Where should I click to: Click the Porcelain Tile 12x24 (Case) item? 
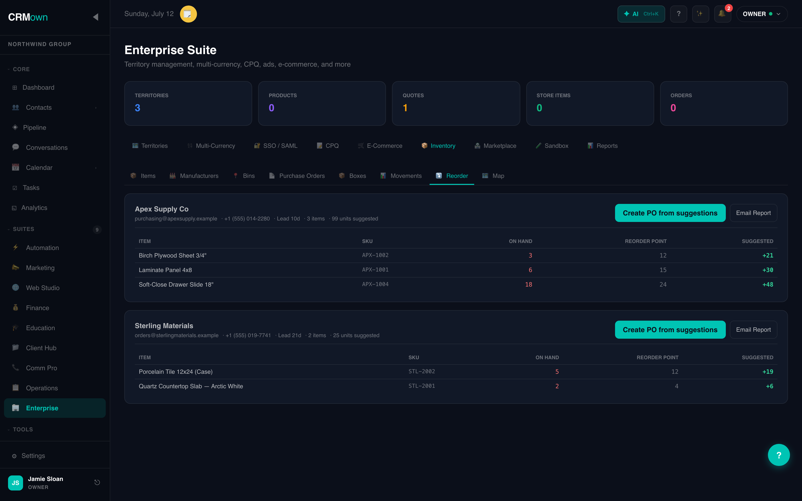[176, 371]
